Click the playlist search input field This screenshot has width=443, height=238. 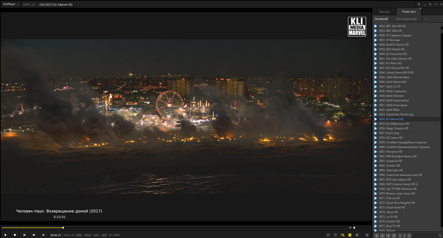pos(425,236)
